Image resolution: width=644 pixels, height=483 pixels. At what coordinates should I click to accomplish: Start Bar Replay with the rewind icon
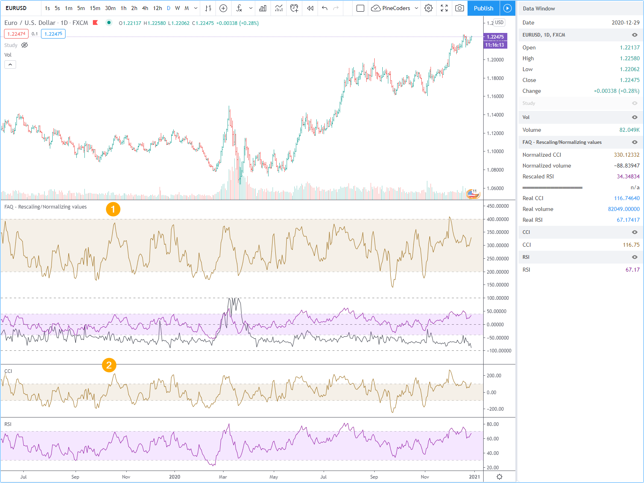(x=310, y=8)
